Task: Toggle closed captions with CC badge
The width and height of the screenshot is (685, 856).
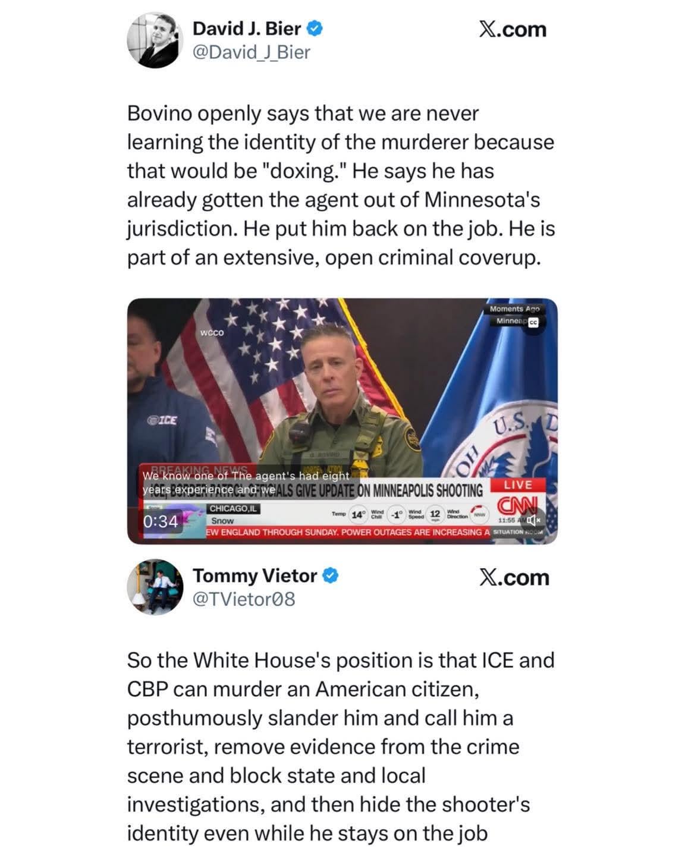Action: [x=533, y=322]
